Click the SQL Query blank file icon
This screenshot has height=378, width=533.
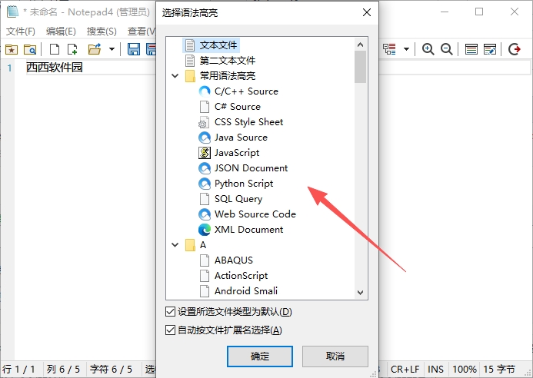pos(205,199)
